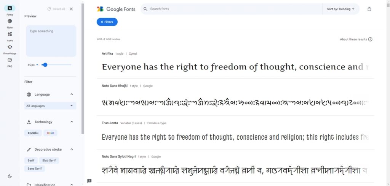Viewport: 390px width, 186px height.
Task: Collapse the Technology filter section
Action: coord(72,122)
